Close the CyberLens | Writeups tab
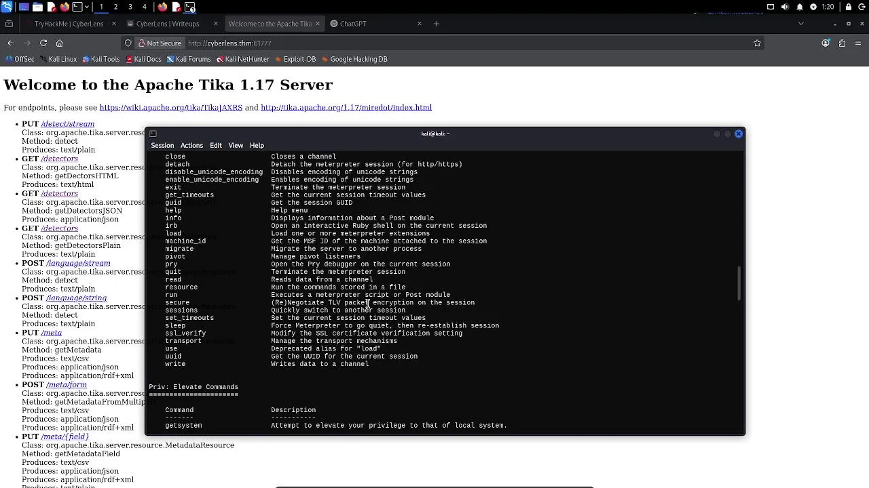 [215, 24]
